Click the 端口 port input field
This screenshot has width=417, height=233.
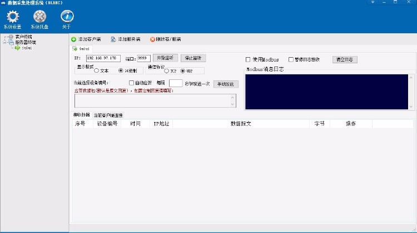click(x=144, y=58)
